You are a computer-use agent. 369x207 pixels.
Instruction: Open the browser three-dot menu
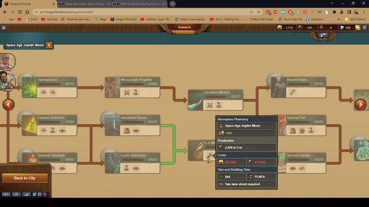364,12
